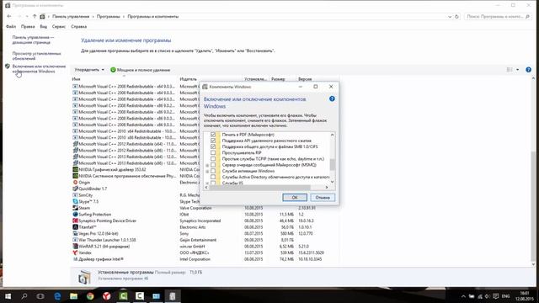
Task: Expand the Служба активации Windows node
Action: [x=207, y=171]
